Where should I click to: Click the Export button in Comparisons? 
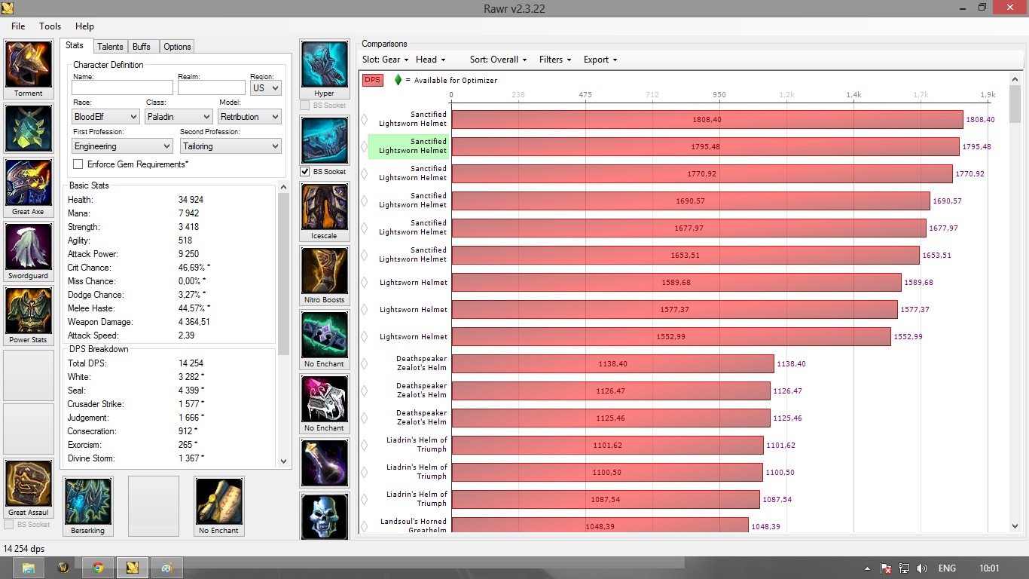600,60
